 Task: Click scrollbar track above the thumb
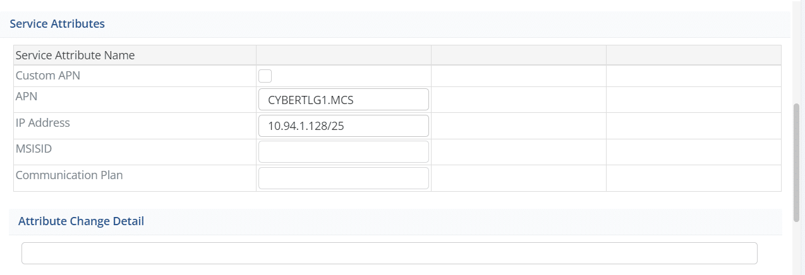pos(796,50)
